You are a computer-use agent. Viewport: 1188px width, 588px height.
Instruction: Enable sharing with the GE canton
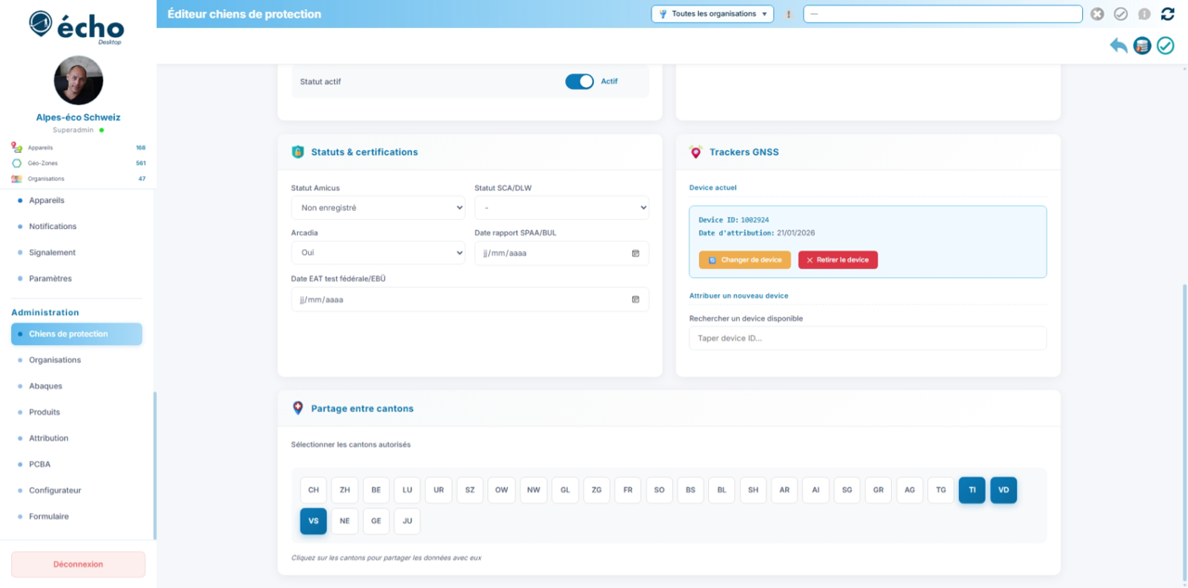tap(376, 521)
